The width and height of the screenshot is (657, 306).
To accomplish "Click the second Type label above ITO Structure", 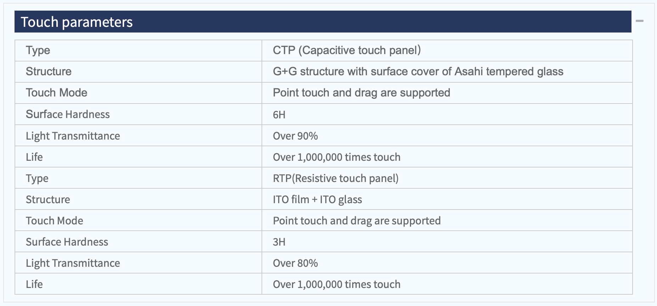I will click(138, 178).
